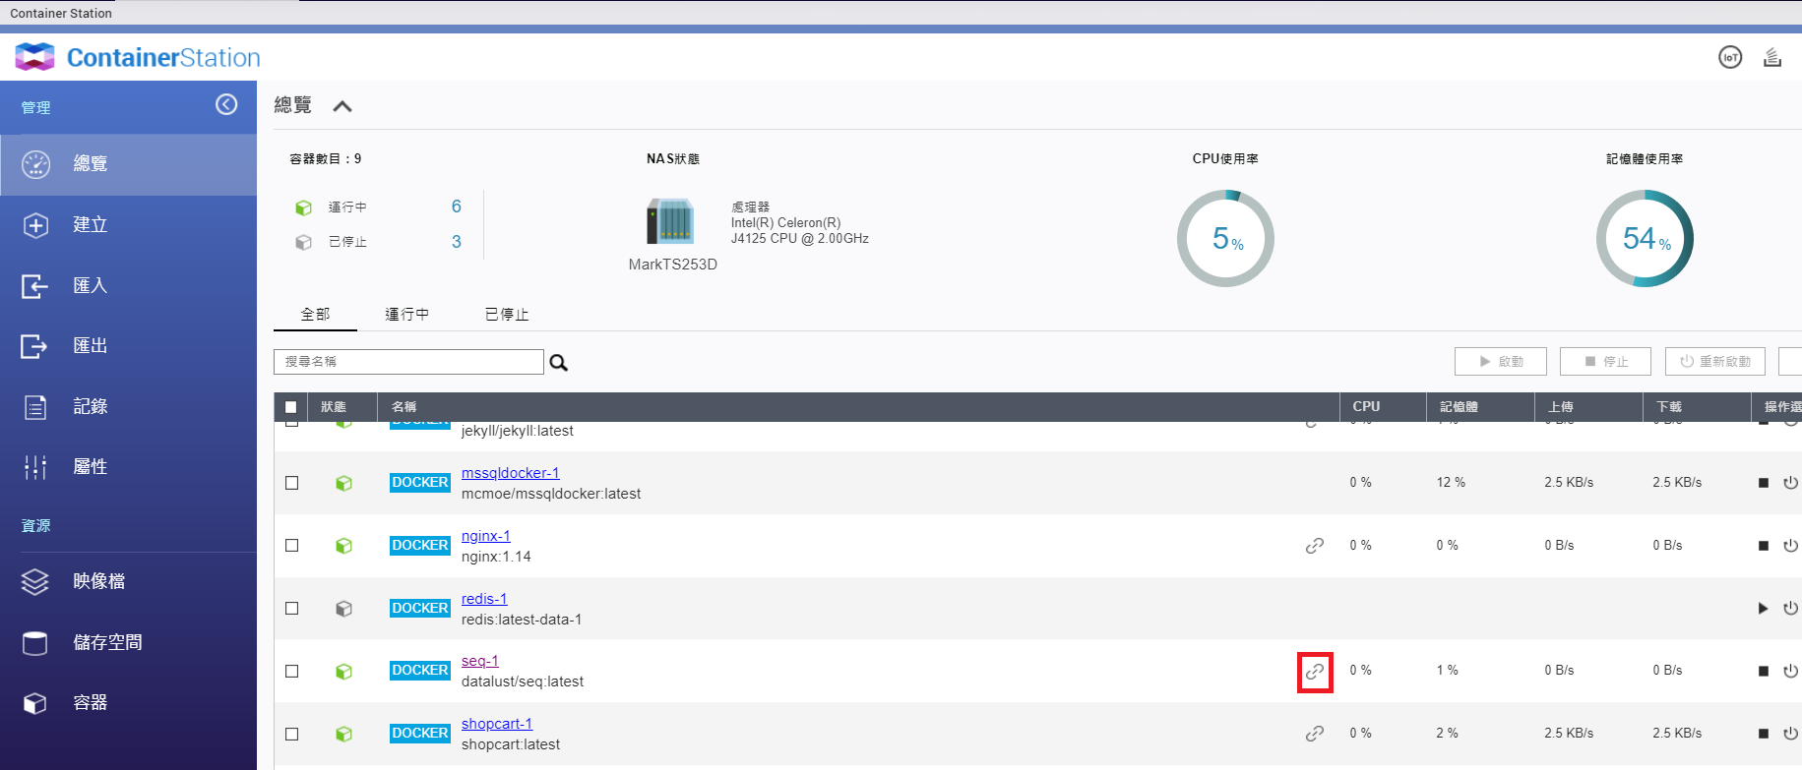Click the 重新啟動 restart button
Image resolution: width=1802 pixels, height=770 pixels.
1714,362
